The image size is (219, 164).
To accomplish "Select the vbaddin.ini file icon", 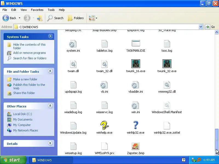I will (135, 85).
